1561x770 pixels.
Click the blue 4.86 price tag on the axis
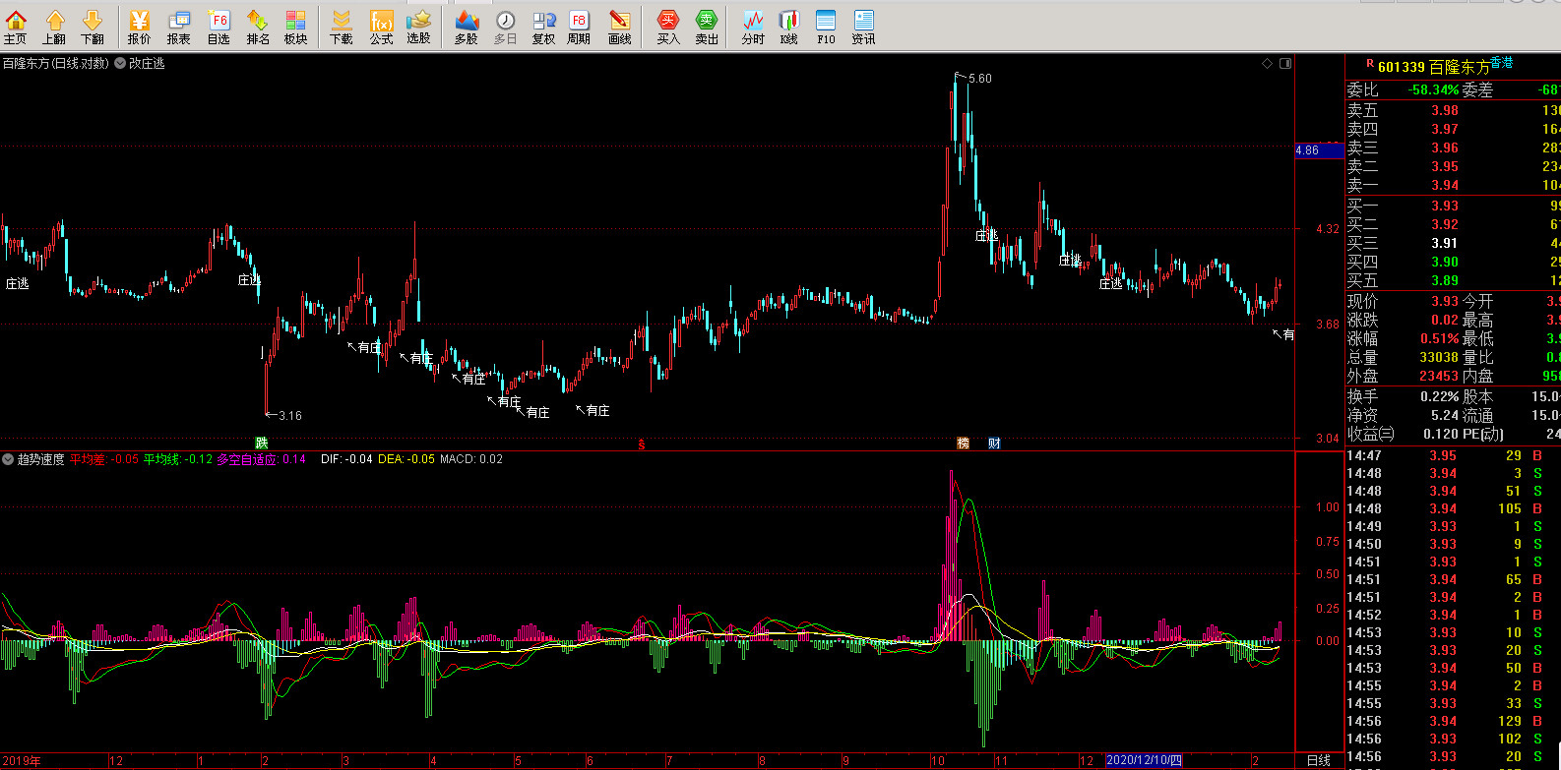pyautogui.click(x=1319, y=150)
